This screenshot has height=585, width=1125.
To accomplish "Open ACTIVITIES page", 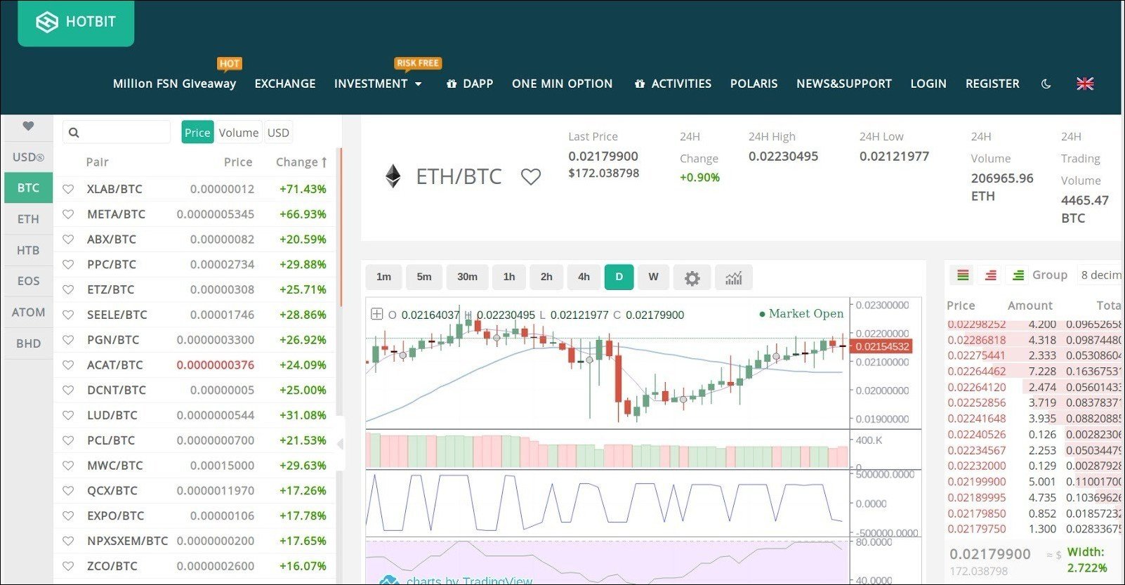I will [x=673, y=84].
